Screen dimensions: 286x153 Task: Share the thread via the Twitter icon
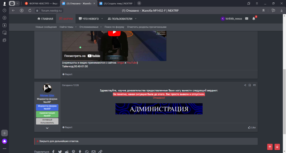coord(60,152)
